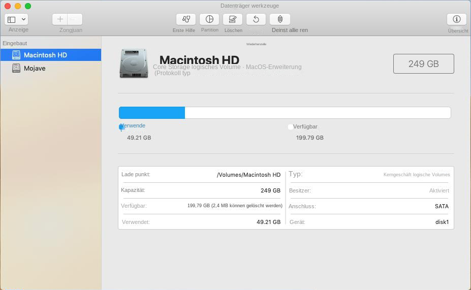
Task: Click the large Macintosh HD drive image
Action: click(134, 63)
